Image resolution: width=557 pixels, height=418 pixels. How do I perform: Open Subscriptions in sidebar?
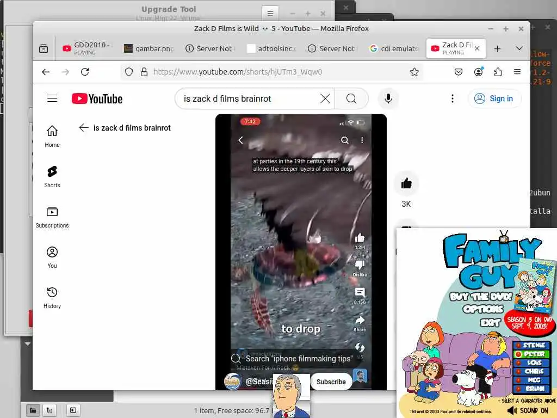[52, 217]
